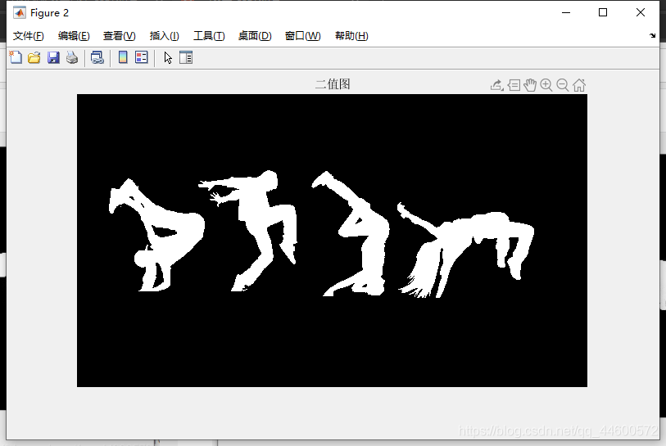Click the 二值图 axes title
Viewport: 666px width, 446px height.
point(333,84)
